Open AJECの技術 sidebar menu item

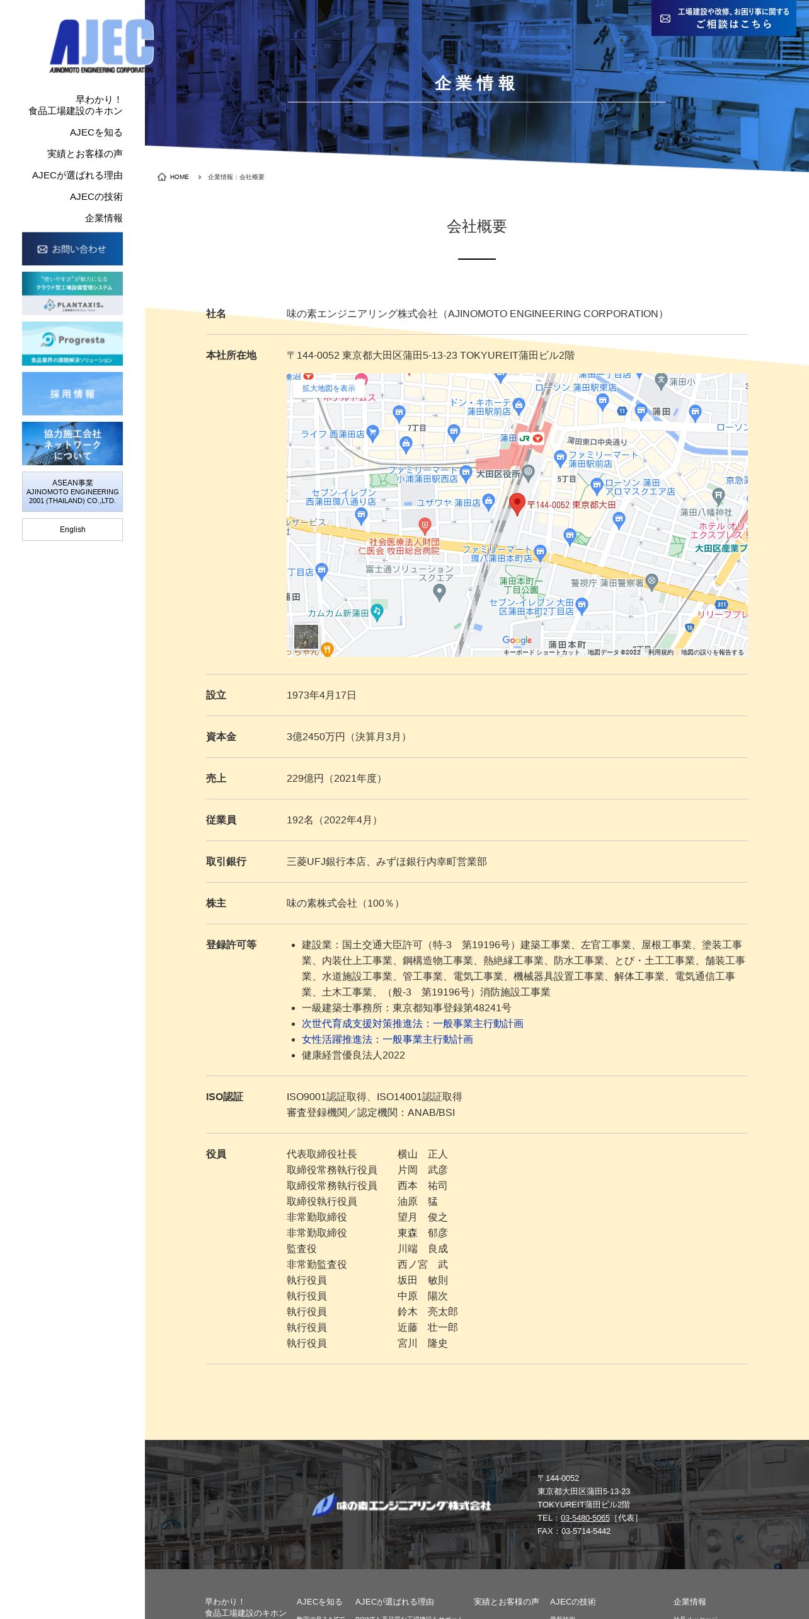96,197
